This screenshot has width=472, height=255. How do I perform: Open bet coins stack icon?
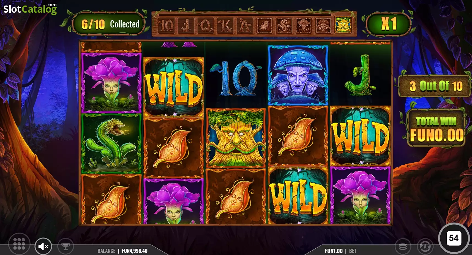tap(403, 246)
